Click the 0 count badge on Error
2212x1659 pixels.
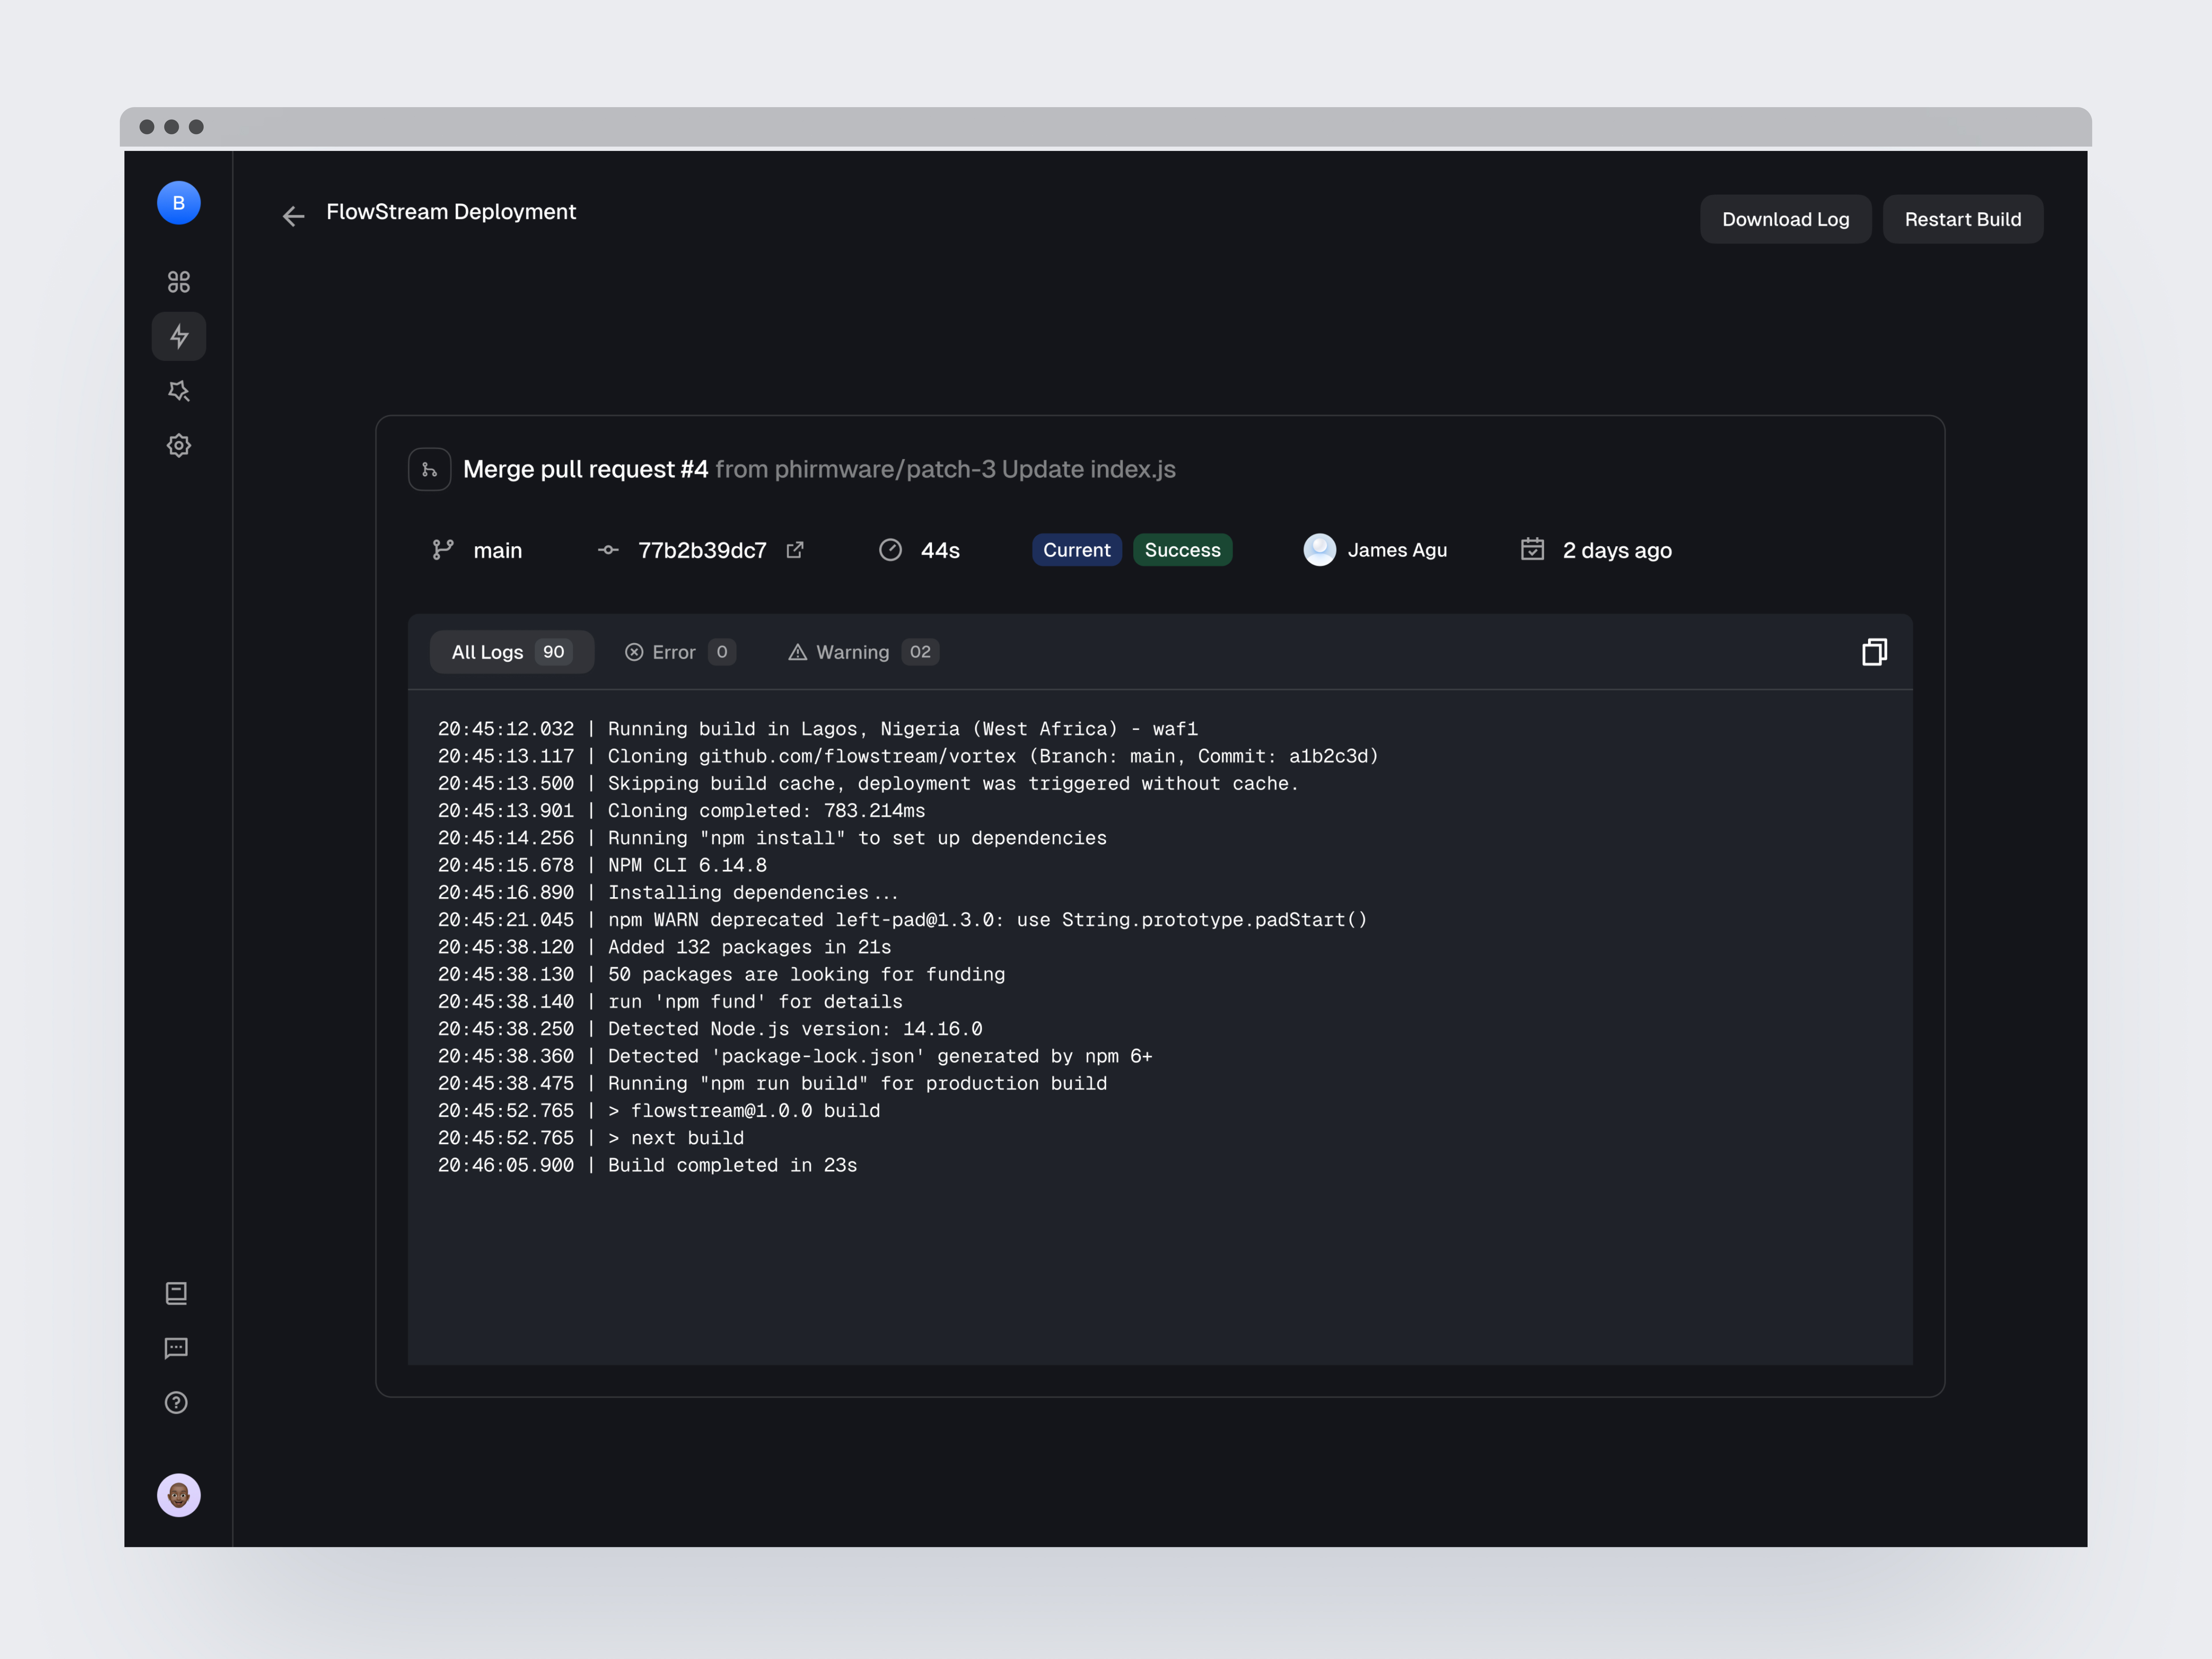pyautogui.click(x=722, y=652)
